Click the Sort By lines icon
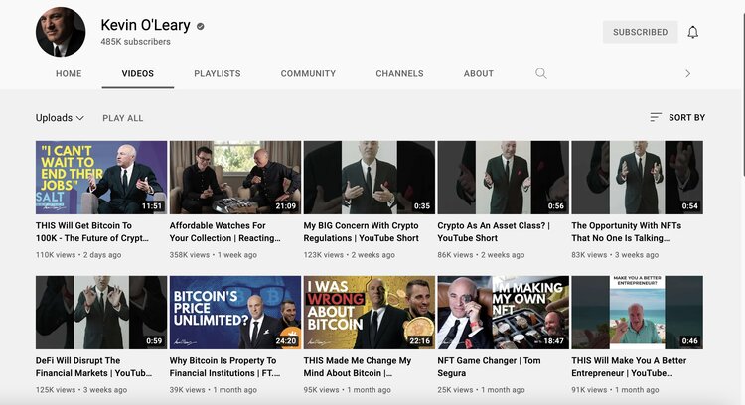The width and height of the screenshot is (745, 405). coord(656,117)
